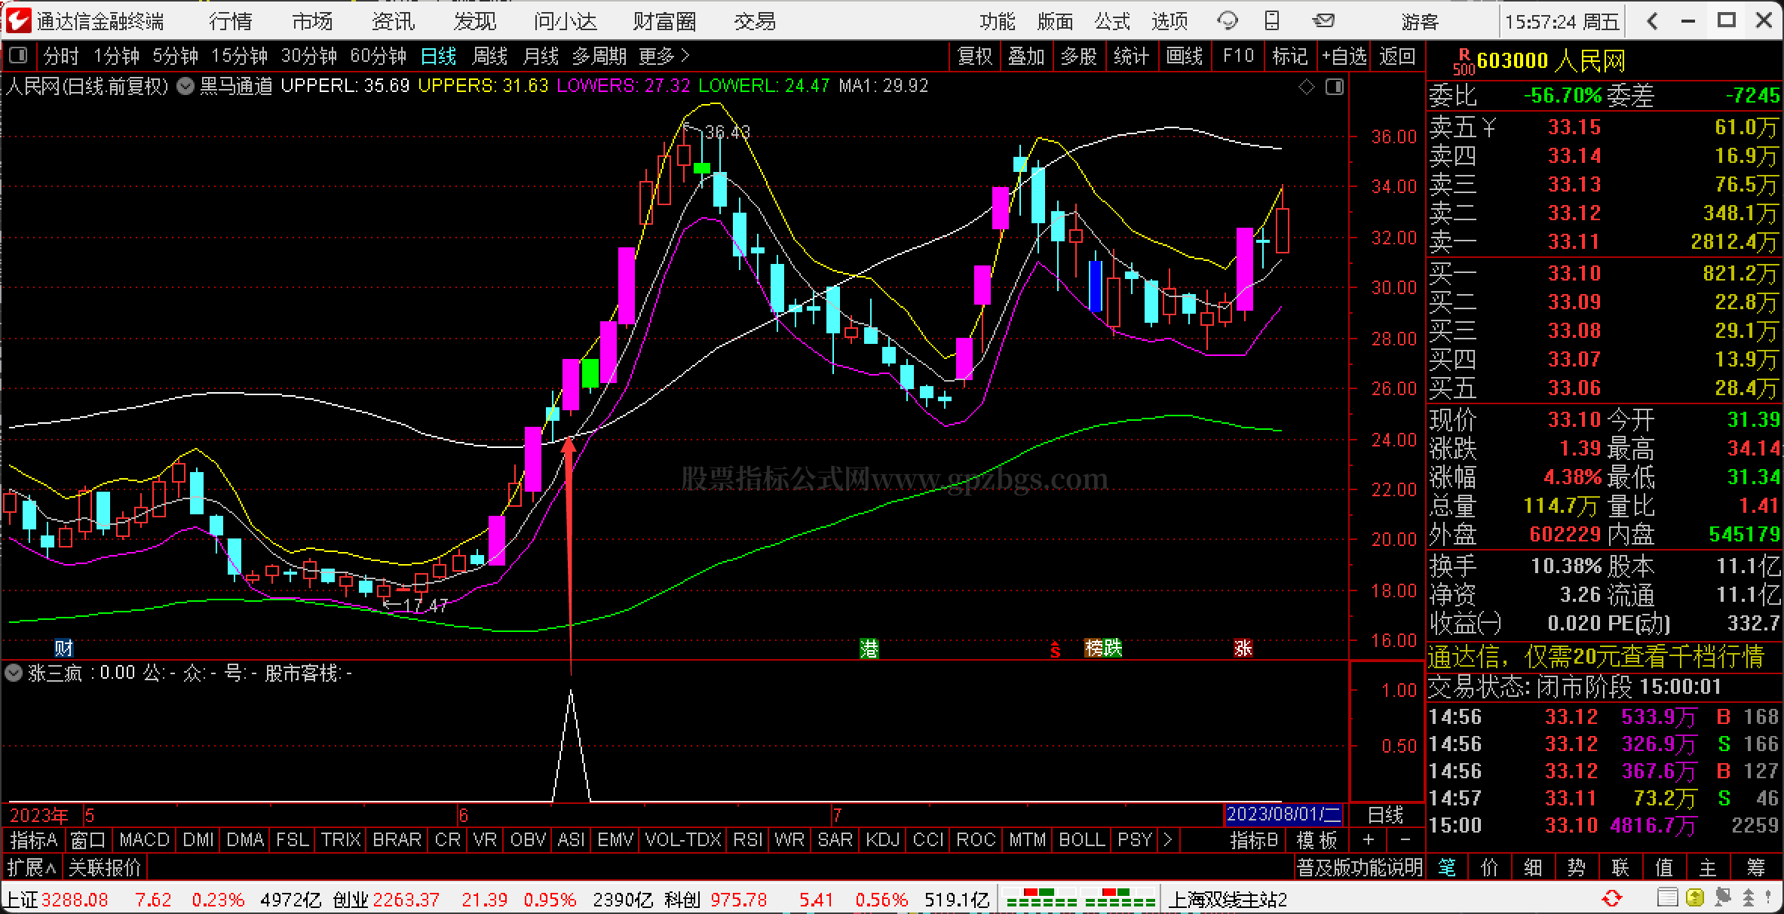Open the 窗口 window count option
The width and height of the screenshot is (1784, 914).
coord(88,839)
